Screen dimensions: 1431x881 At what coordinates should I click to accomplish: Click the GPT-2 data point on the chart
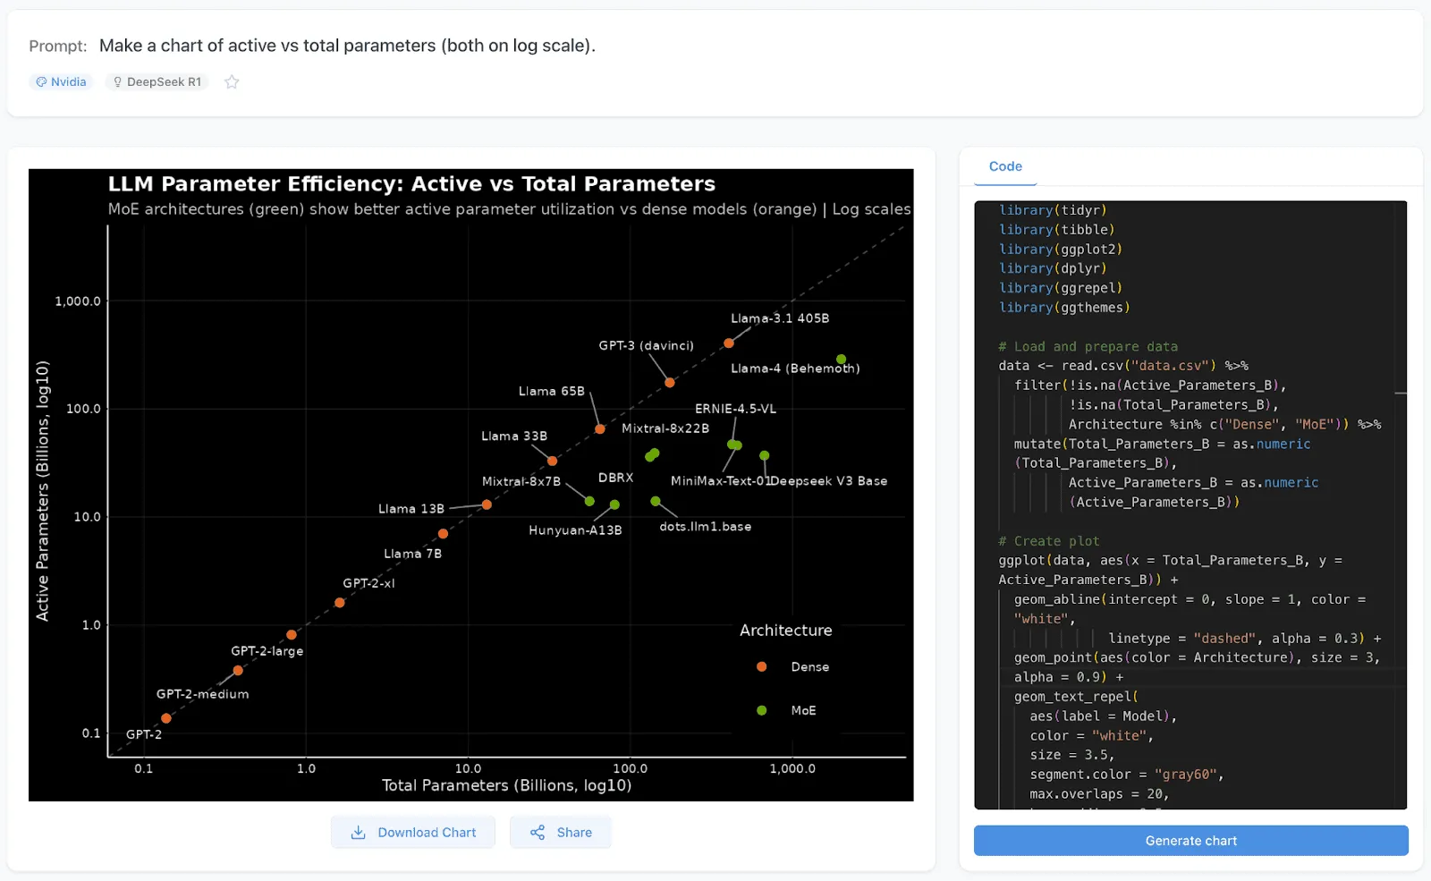coord(166,718)
